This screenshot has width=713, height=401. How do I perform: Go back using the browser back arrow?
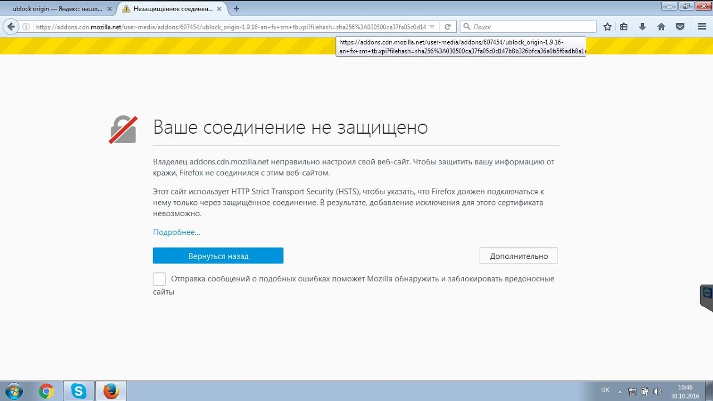pos(11,27)
